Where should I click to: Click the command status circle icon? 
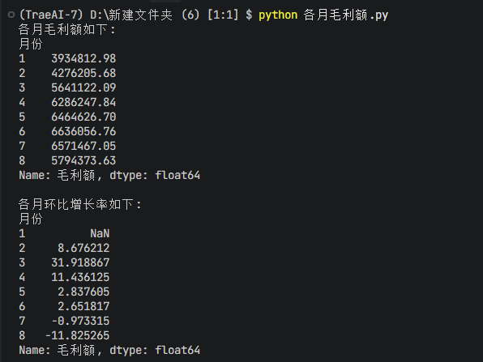coord(11,15)
